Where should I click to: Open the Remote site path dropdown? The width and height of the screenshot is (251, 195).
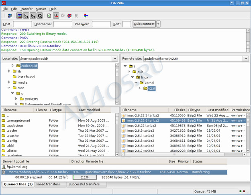[x=246, y=58]
